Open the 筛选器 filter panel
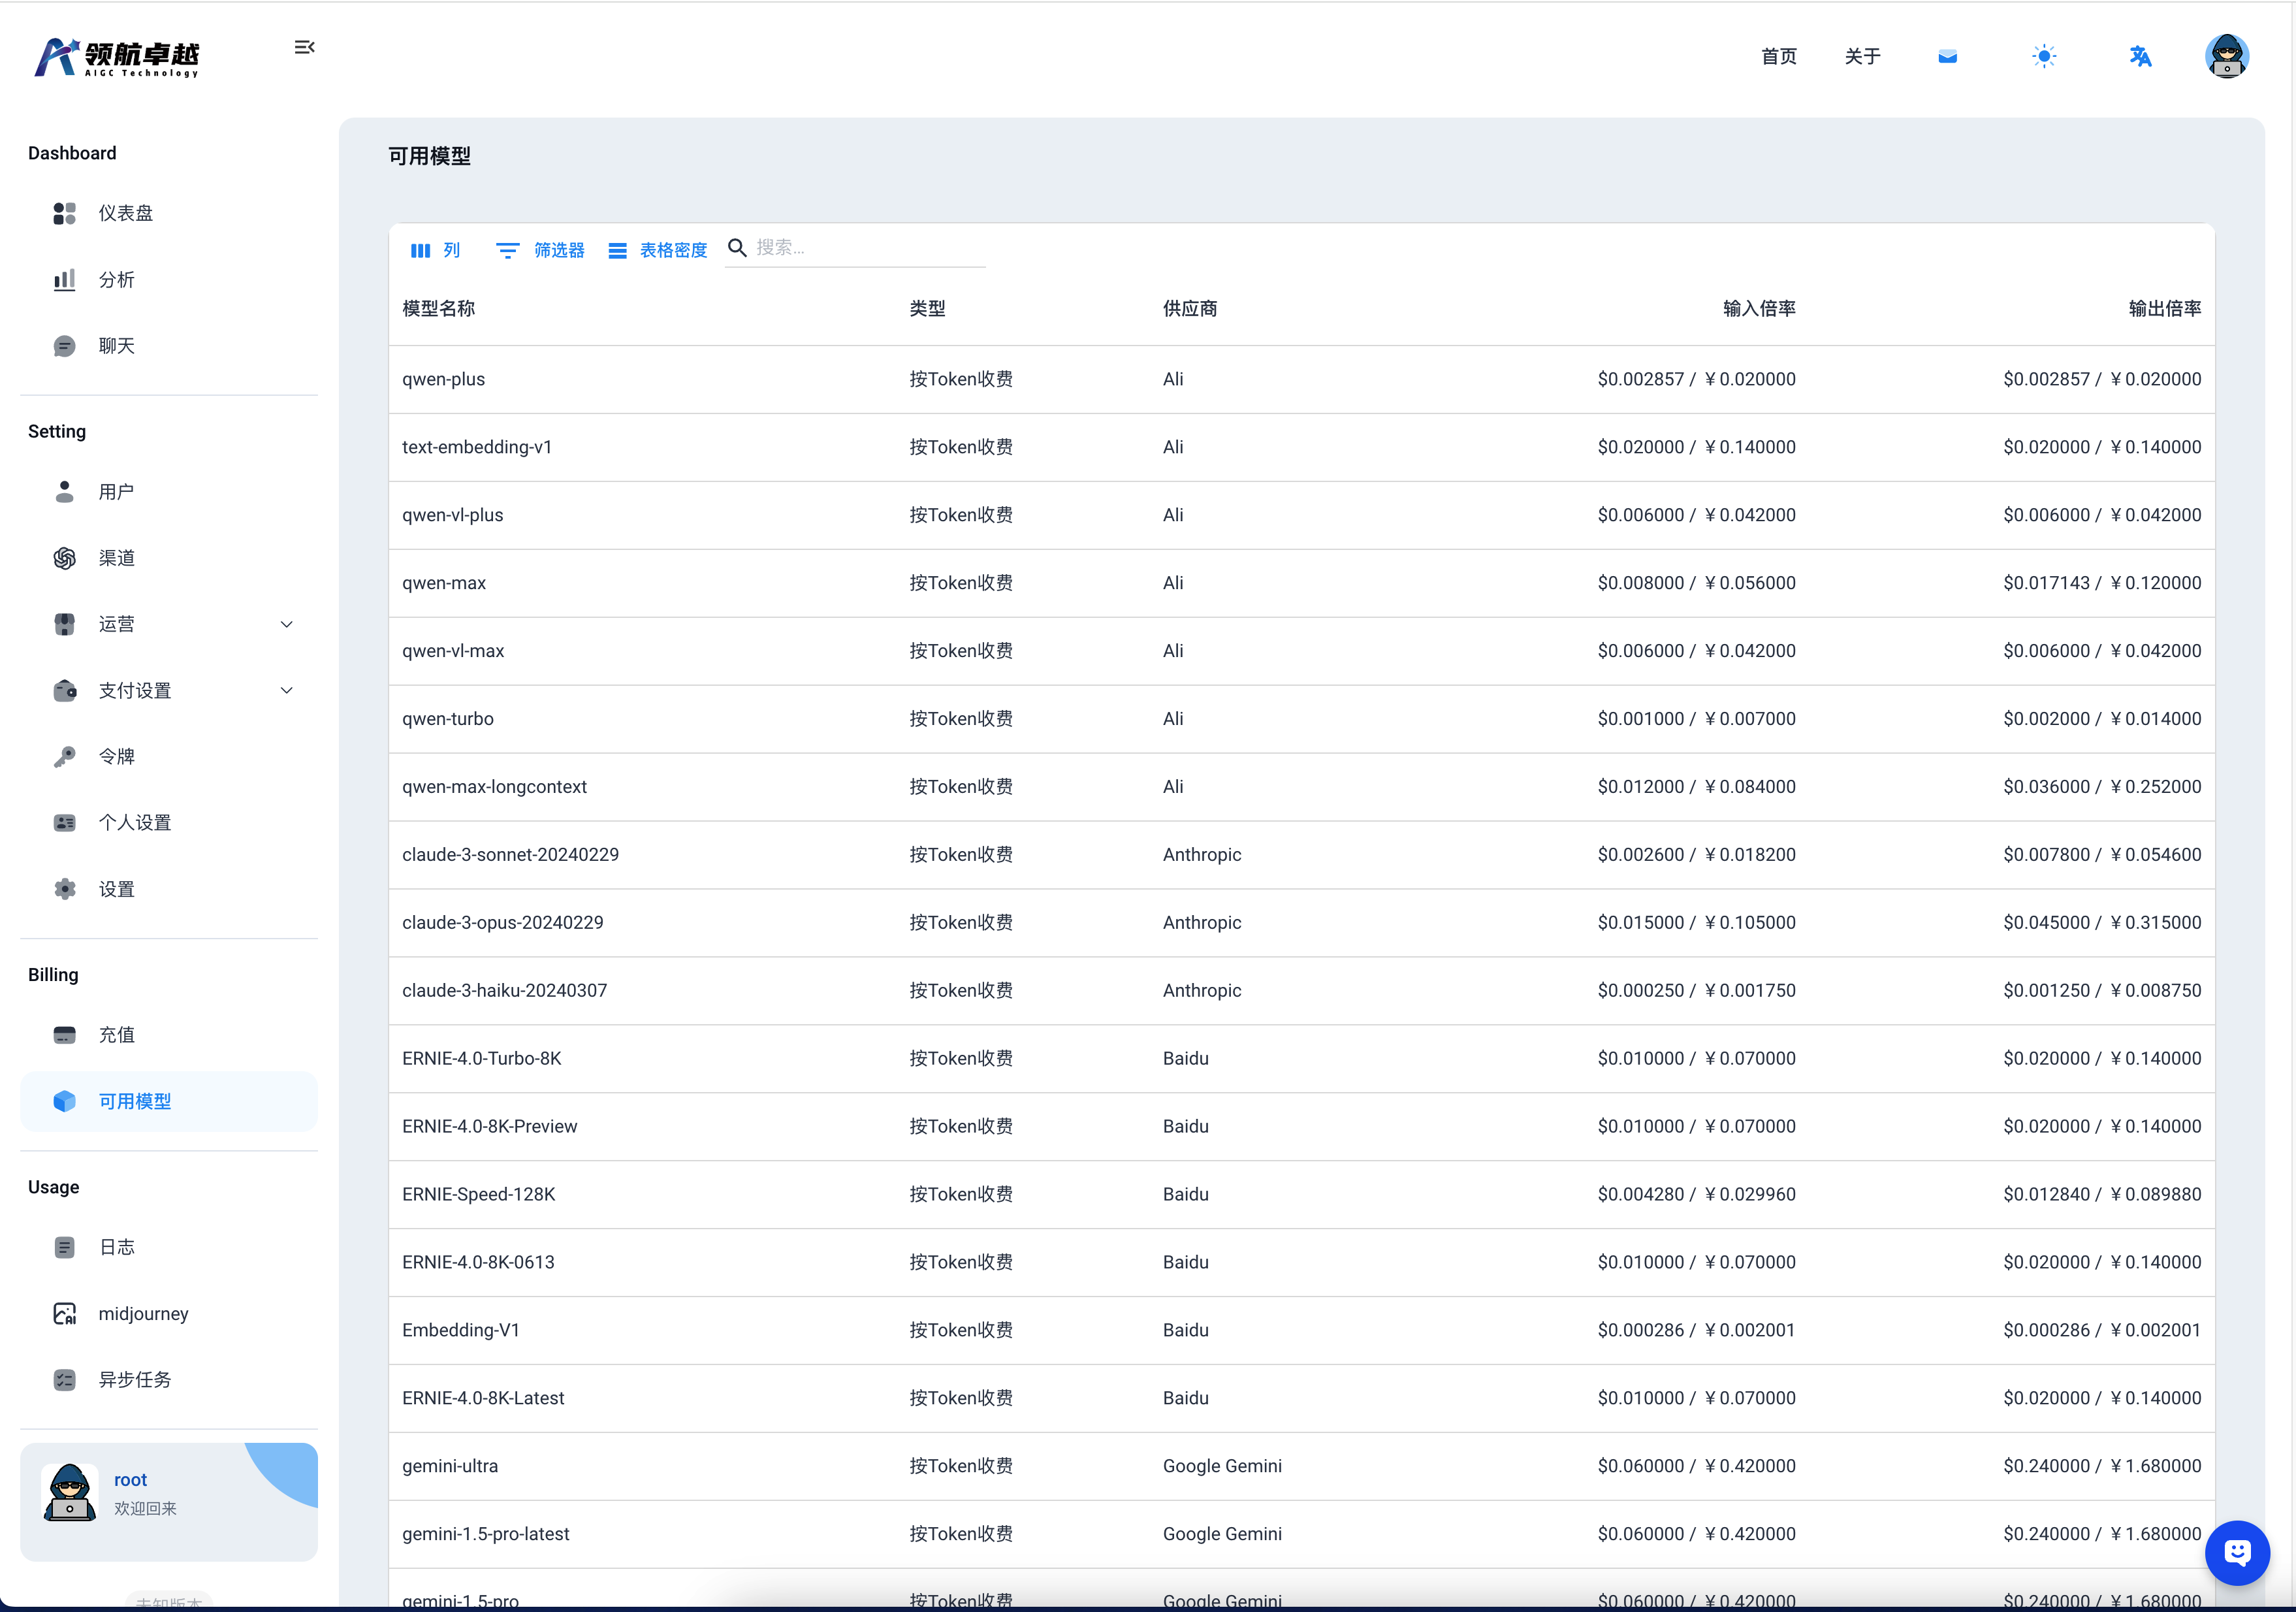Screen dimensions: 2296x1612 pos(541,250)
